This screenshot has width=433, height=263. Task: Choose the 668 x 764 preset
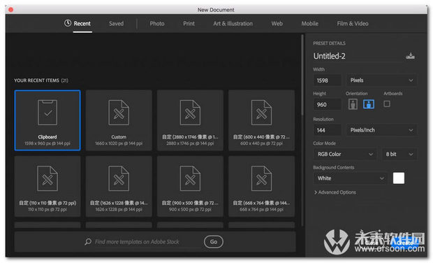click(261, 186)
